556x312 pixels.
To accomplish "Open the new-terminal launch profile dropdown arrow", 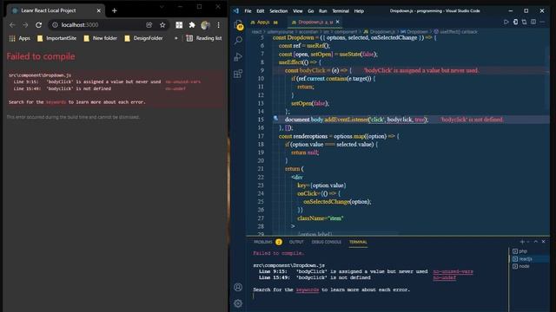I will click(x=528, y=242).
